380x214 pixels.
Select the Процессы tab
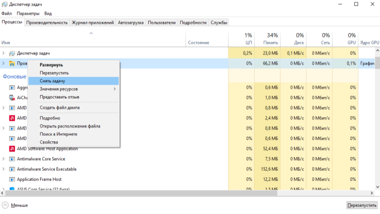tap(12, 22)
